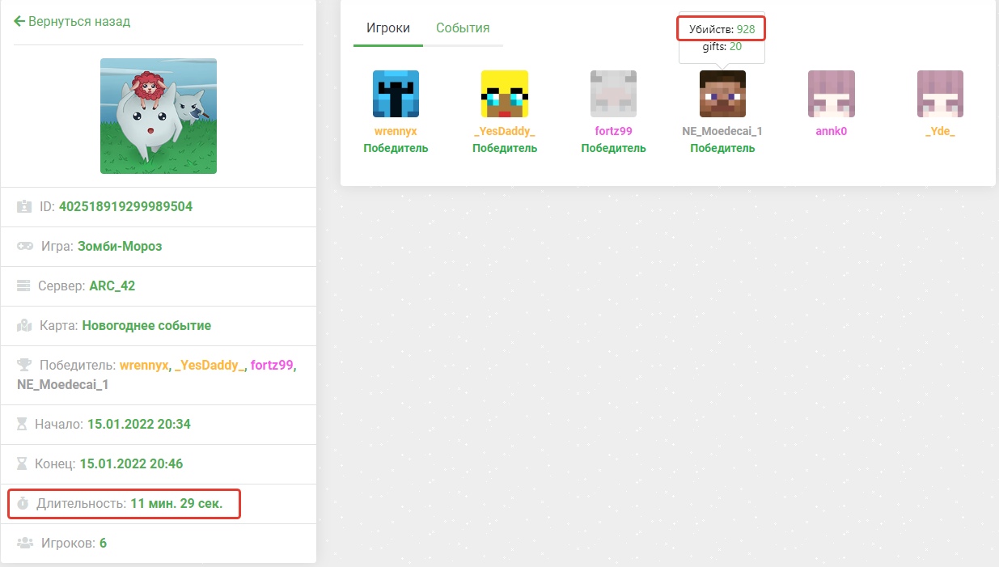Viewport: 999px width, 567px height.
Task: Click NE_Moedecai_1's brown Steve avatar
Action: point(722,93)
